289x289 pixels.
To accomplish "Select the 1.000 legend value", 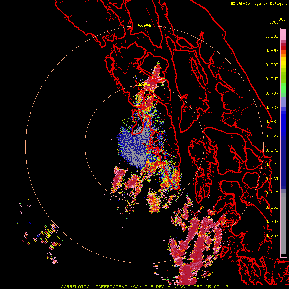I will pos(272,36).
